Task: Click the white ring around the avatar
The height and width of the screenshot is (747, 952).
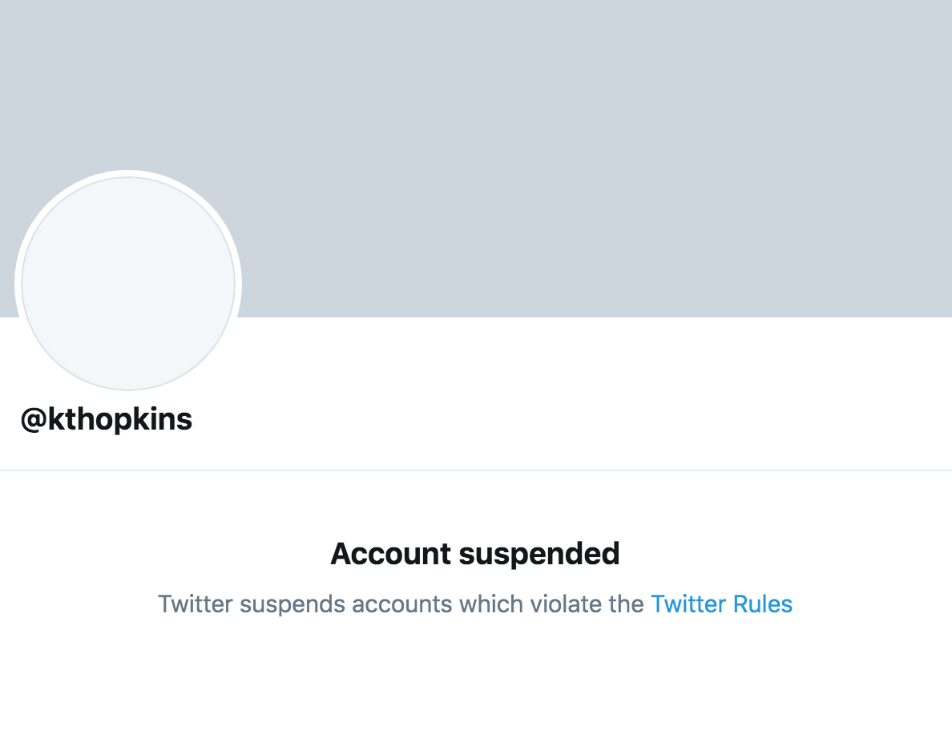Action: (x=128, y=174)
